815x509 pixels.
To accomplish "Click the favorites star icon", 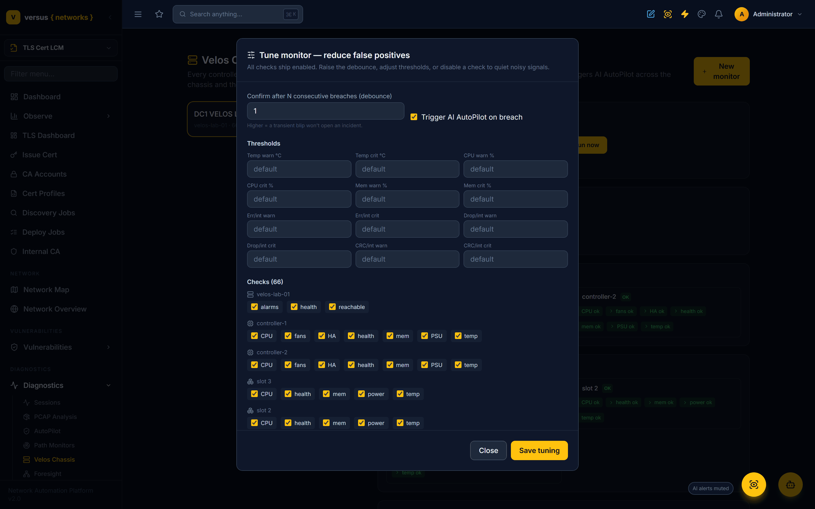I will pyautogui.click(x=159, y=14).
